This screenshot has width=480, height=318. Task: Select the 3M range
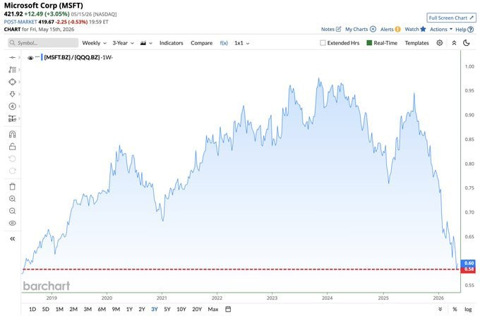pyautogui.click(x=88, y=309)
